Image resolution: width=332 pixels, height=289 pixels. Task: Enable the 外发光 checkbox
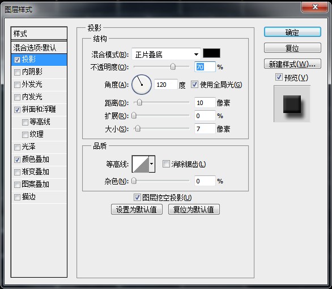pos(17,85)
